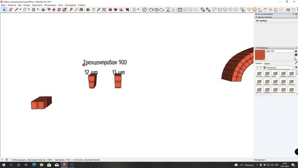298x168 pixels.
Task: Click the Zoom Extents tool
Action: pos(104,9)
